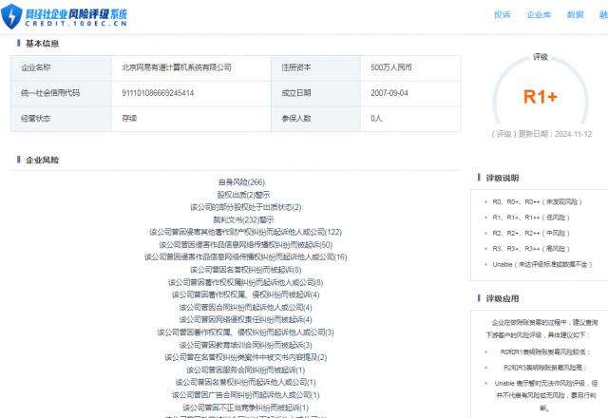This screenshot has width=608, height=418.
Task: Click the 评级应用 sidebar heading
Action: pyautogui.click(x=503, y=297)
